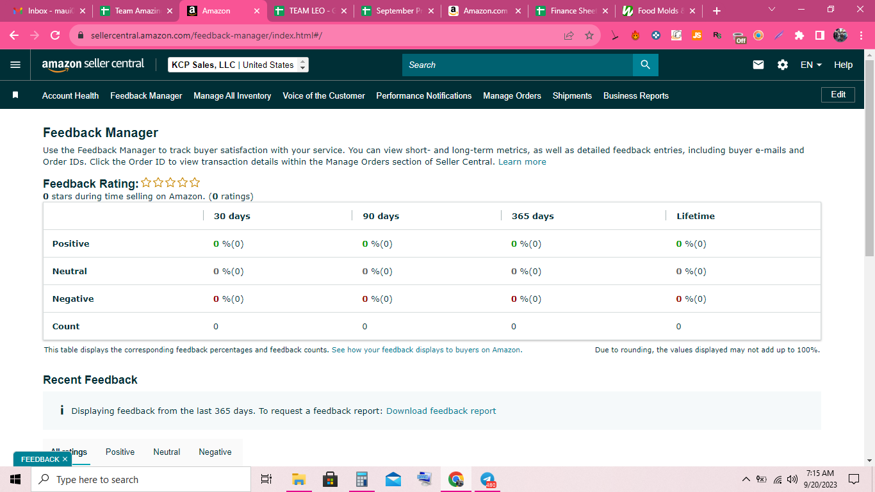875x492 pixels.
Task: Open Manage All Inventory
Action: [233, 95]
